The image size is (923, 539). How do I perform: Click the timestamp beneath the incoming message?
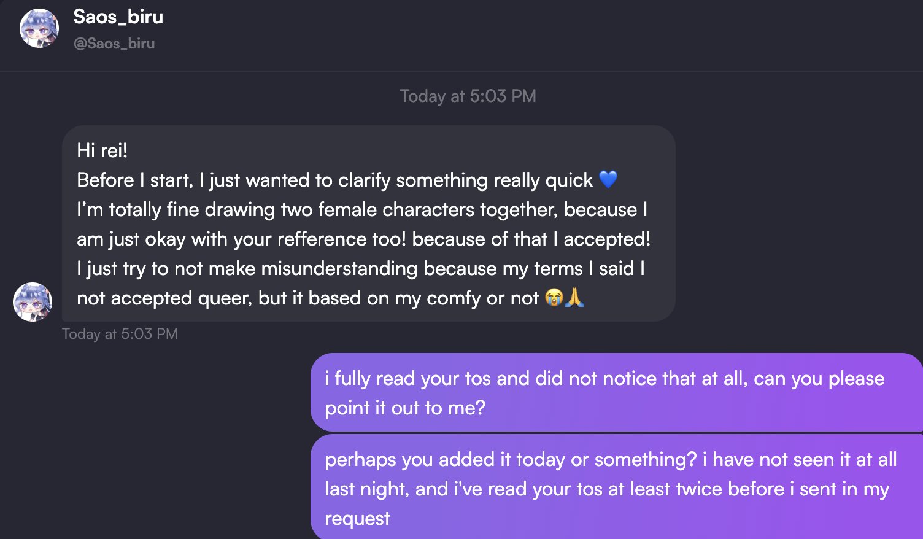click(x=120, y=334)
